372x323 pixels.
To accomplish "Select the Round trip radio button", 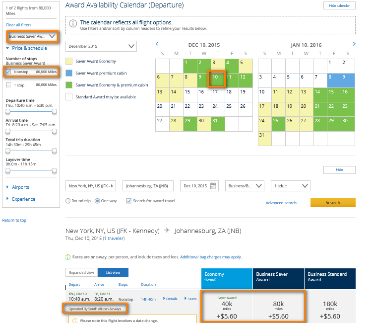I will tap(68, 201).
